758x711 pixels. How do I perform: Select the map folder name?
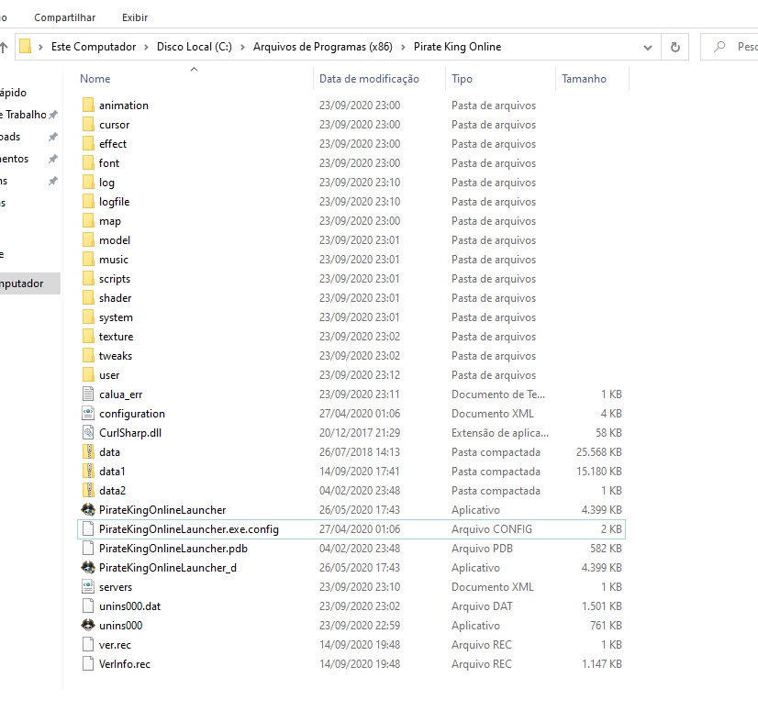click(110, 221)
